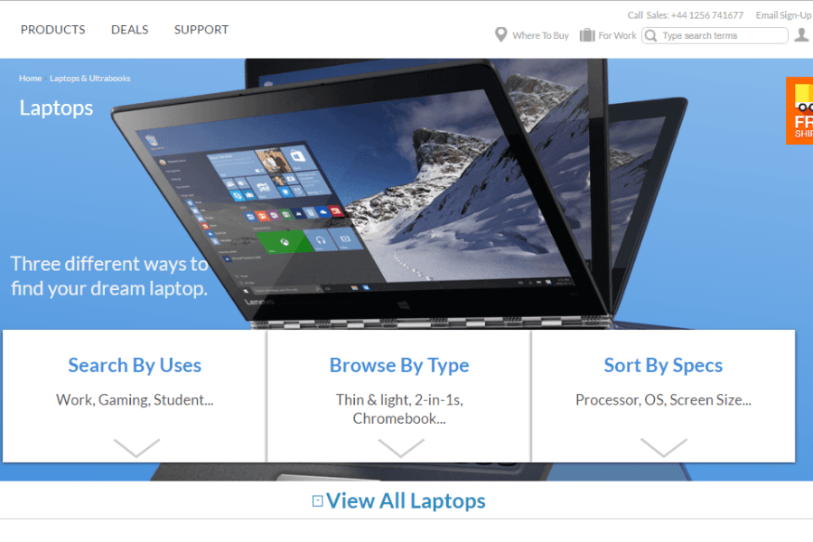Select the Search By Uses heading

[x=135, y=366]
